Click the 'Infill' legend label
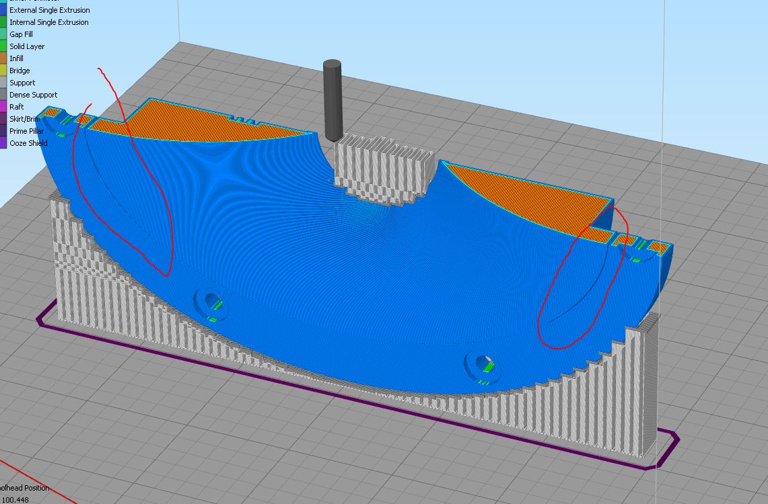Screen dimensions: 768x504 click(17, 58)
